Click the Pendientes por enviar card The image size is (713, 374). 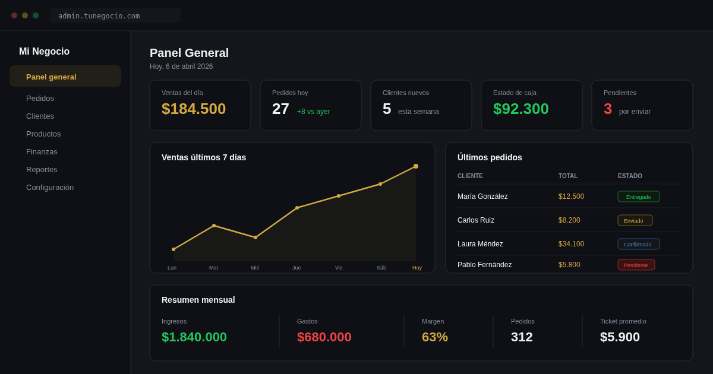642,105
